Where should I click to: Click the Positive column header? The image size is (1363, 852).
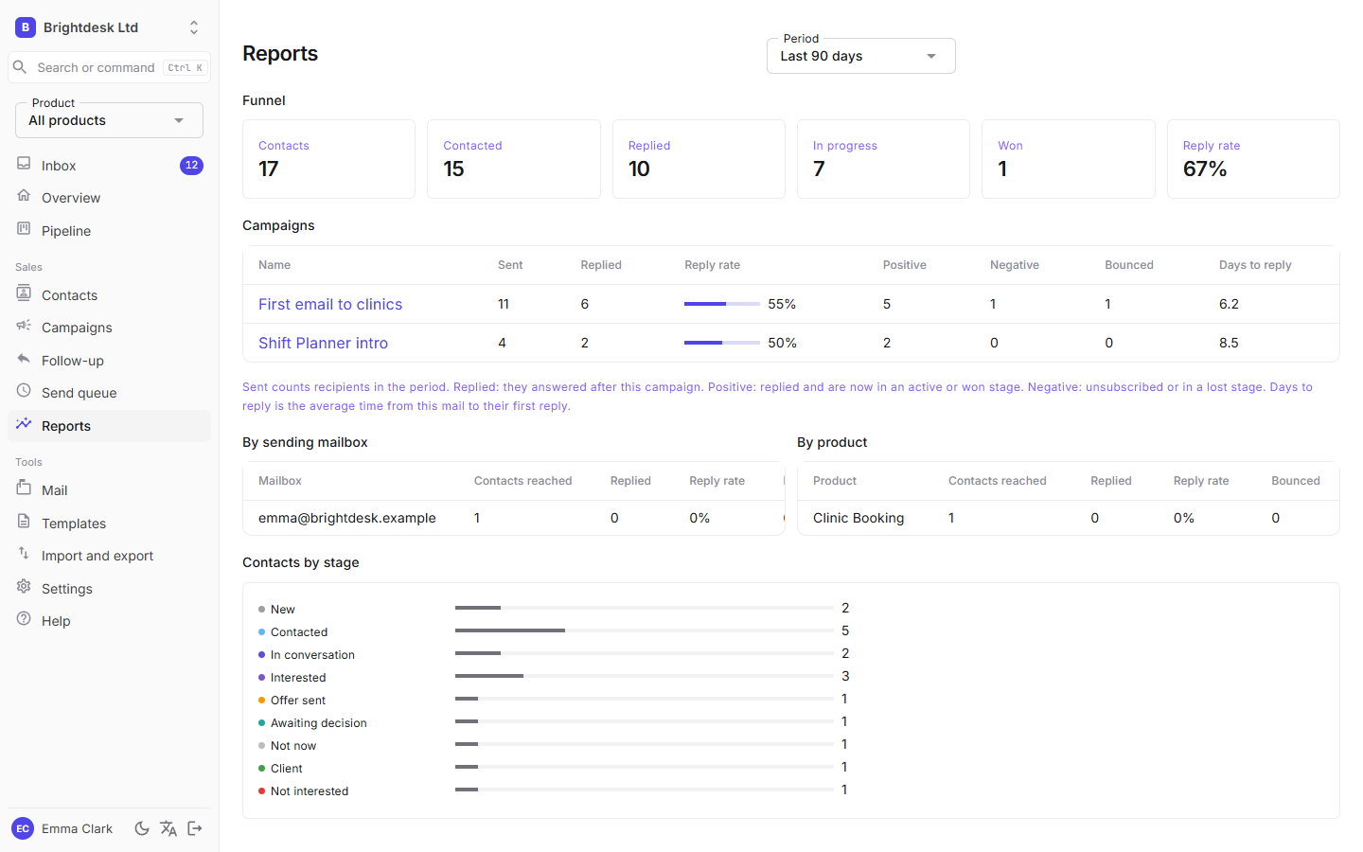pyautogui.click(x=905, y=265)
